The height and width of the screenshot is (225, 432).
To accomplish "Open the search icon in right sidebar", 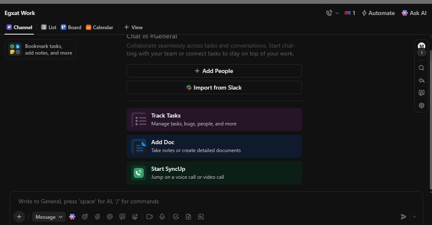I will pyautogui.click(x=422, y=68).
